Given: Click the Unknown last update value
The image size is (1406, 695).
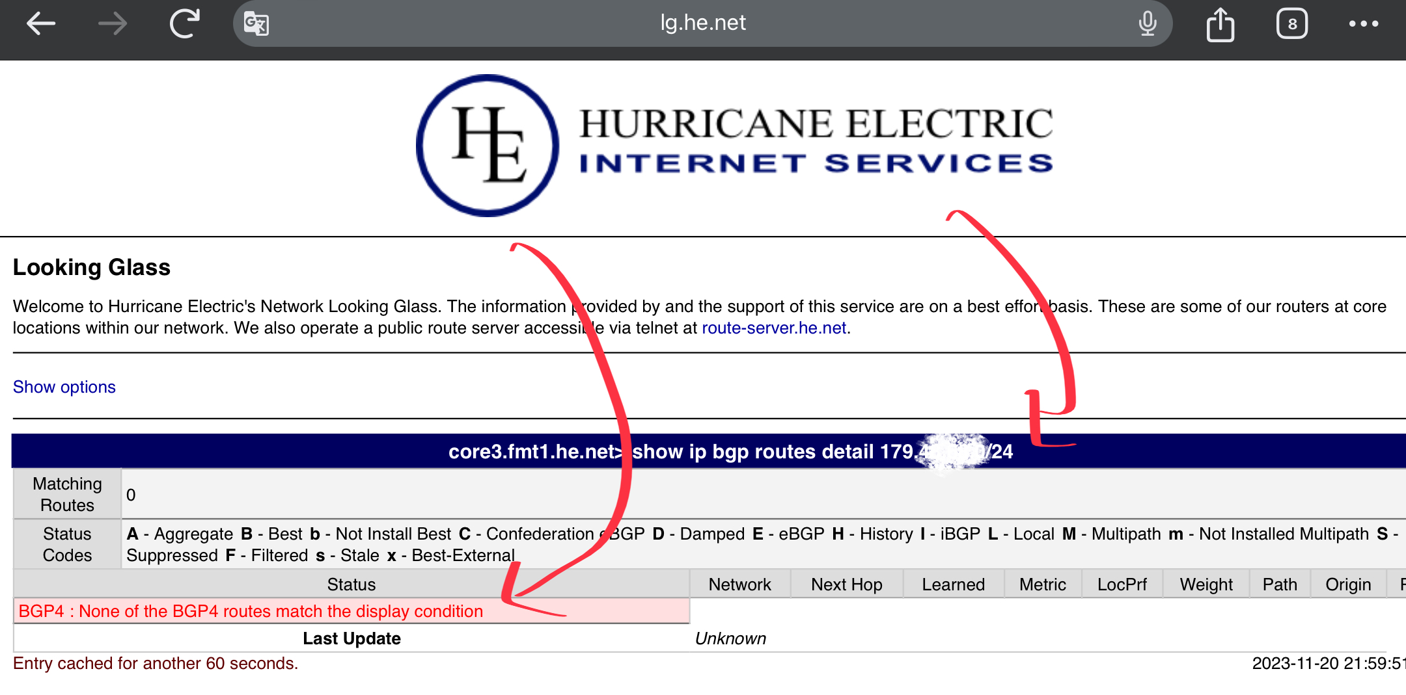Looking at the screenshot, I should tap(730, 638).
